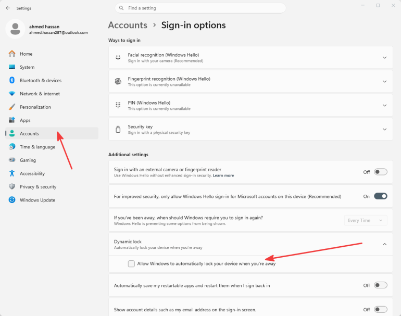Click the user profile avatar picture

point(15,29)
